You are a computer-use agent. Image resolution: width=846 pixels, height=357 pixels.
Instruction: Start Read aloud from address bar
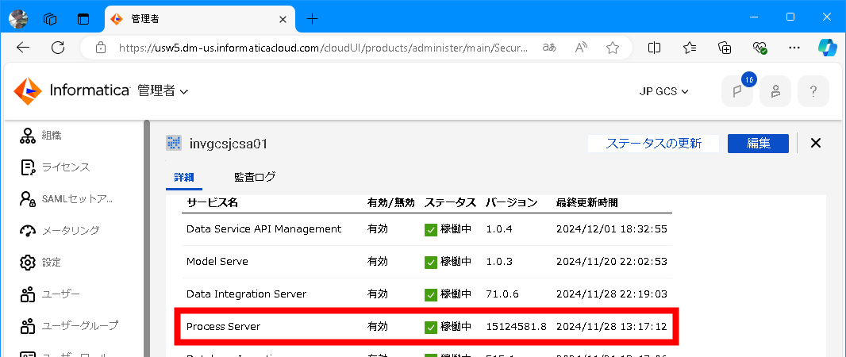tap(581, 48)
